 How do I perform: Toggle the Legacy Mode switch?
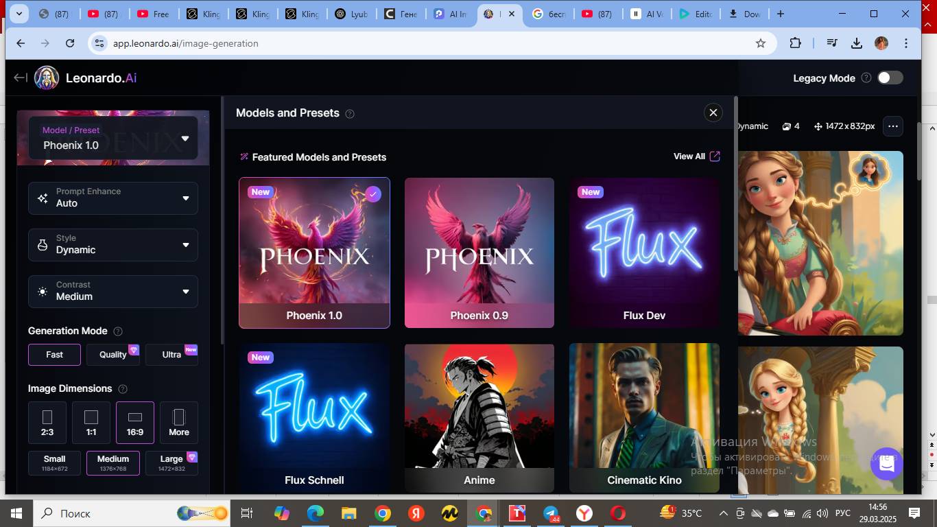click(x=890, y=78)
